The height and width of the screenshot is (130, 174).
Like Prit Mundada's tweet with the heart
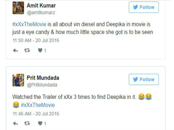40,123
